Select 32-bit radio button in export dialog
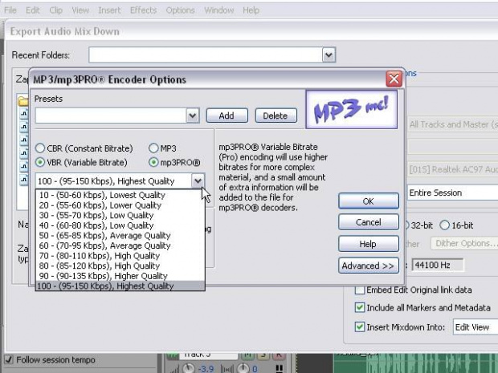 (x=418, y=225)
